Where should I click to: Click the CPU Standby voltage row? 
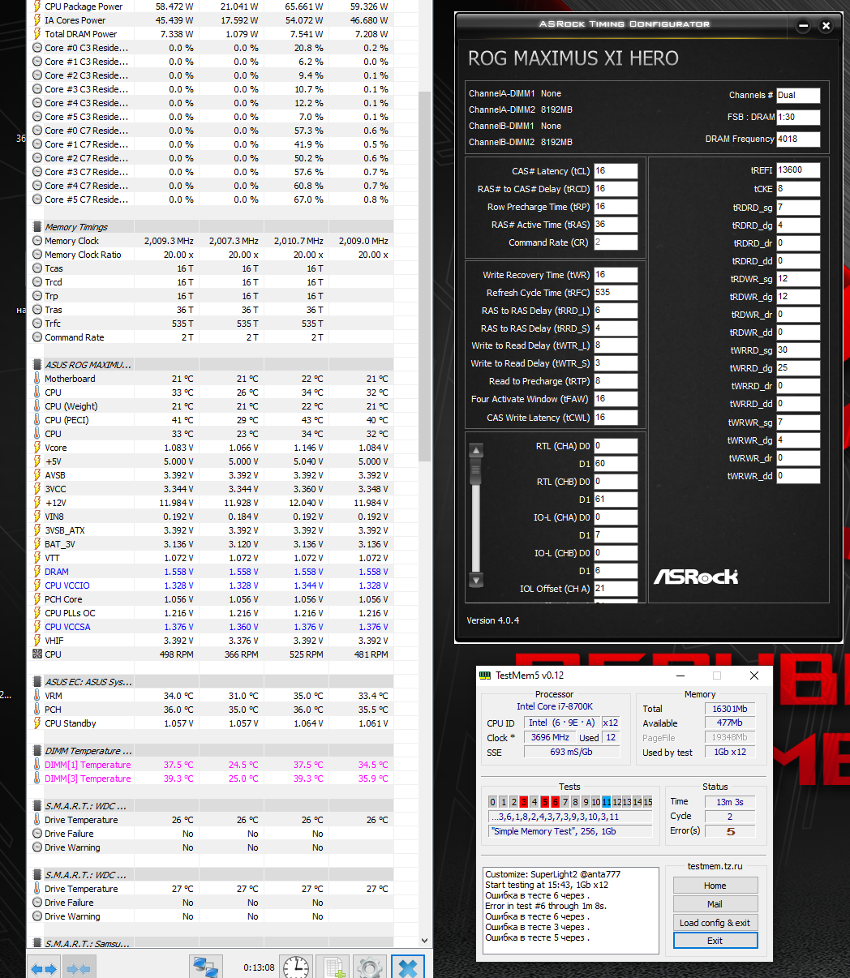click(x=210, y=723)
